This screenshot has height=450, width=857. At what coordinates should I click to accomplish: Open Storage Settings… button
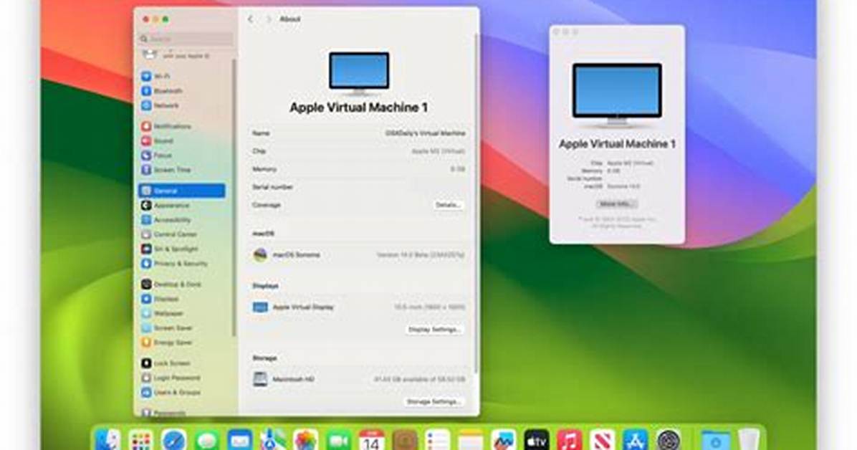pos(434,402)
